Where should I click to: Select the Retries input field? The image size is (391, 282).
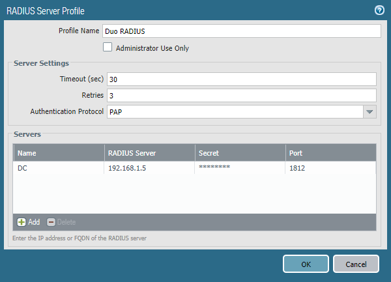click(241, 95)
